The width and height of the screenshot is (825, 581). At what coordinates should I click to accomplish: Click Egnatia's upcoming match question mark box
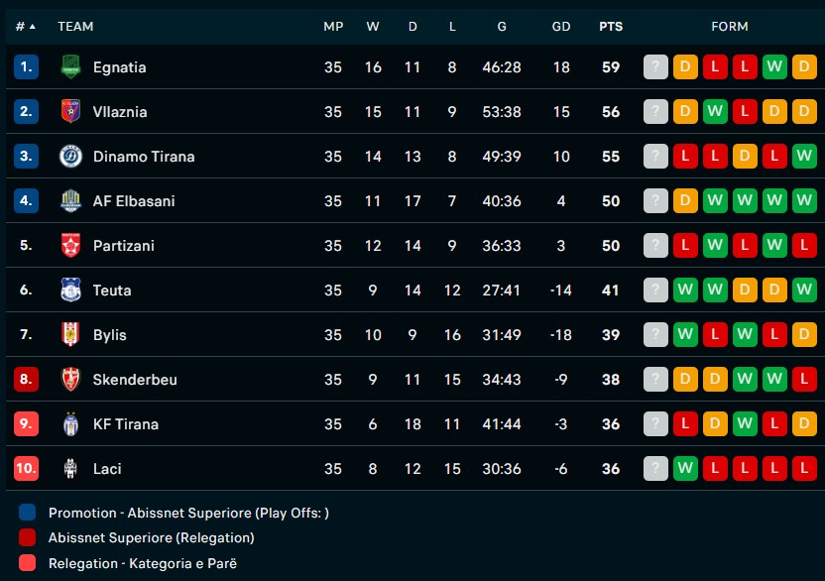tap(655, 67)
